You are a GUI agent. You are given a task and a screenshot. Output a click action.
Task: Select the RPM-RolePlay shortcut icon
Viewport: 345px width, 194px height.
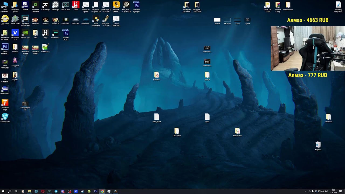coord(5,90)
